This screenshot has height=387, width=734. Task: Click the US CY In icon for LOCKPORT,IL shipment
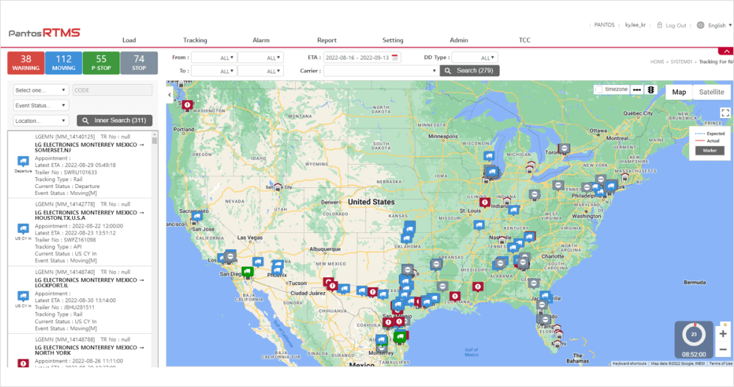pos(23,296)
